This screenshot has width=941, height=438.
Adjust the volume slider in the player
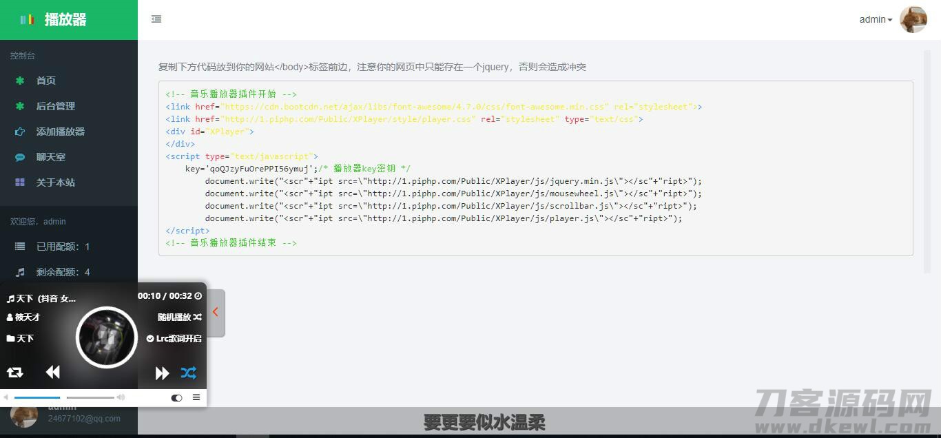pos(90,397)
